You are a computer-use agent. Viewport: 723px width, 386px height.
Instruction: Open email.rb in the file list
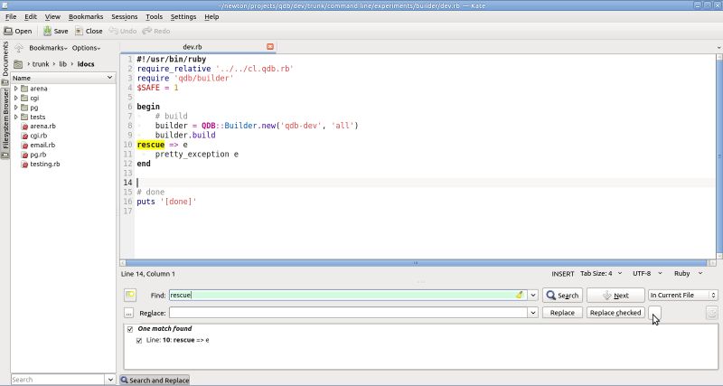42,145
